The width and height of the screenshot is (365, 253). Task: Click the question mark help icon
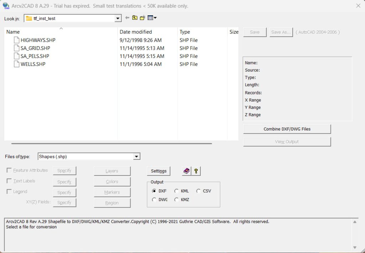[196, 171]
